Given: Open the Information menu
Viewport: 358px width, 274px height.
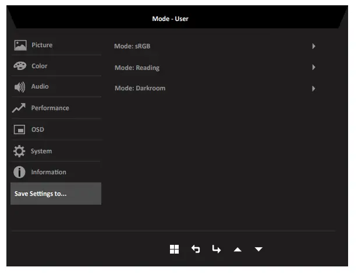Looking at the screenshot, I should point(56,172).
